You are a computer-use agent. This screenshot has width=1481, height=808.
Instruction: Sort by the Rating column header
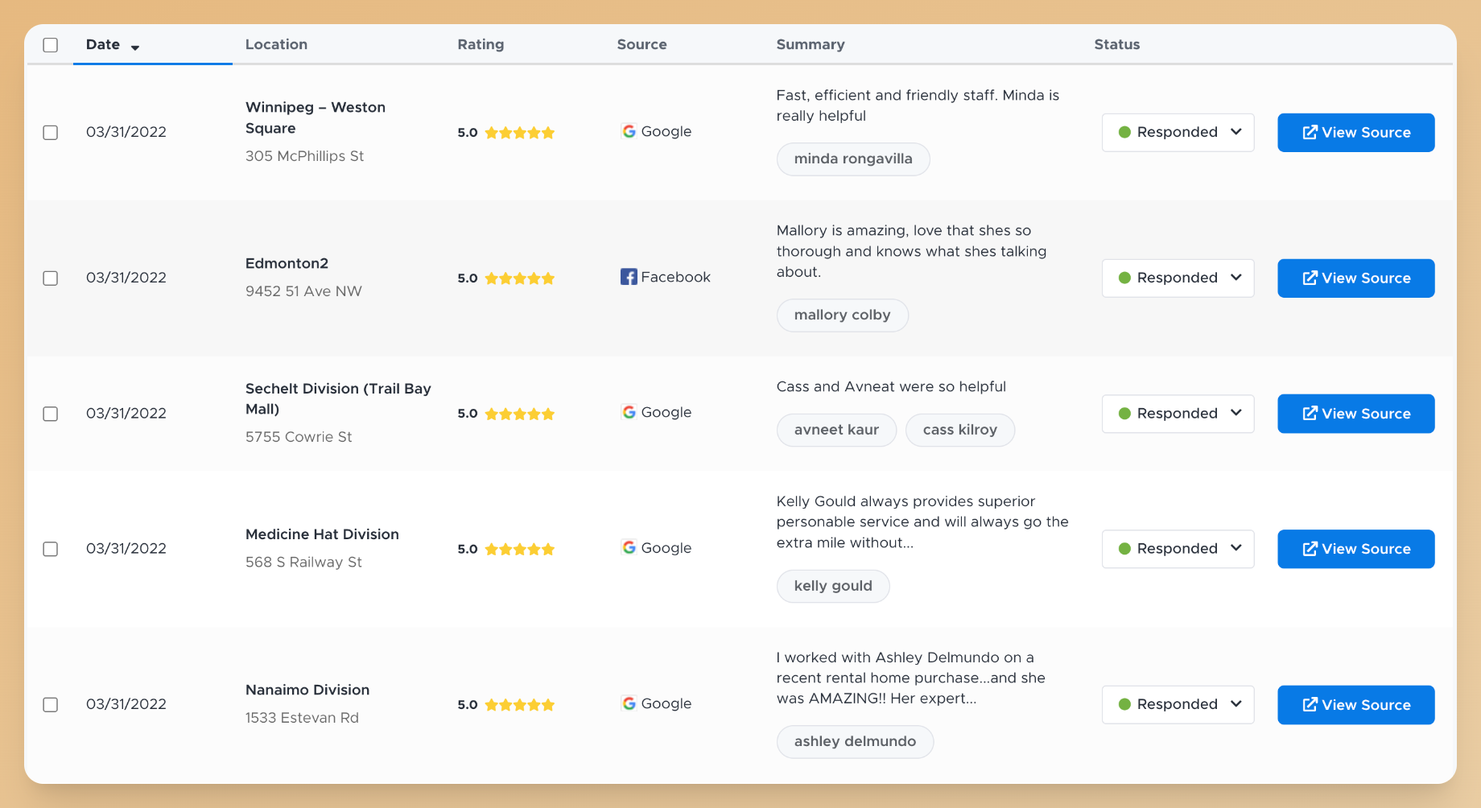[481, 45]
